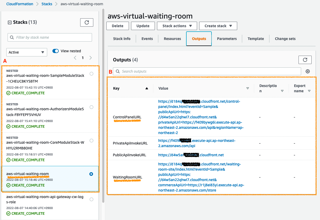Screen dimensions: 320x220
Task: Collapse the Stacks panel header icon
Action: [x=10, y=22]
